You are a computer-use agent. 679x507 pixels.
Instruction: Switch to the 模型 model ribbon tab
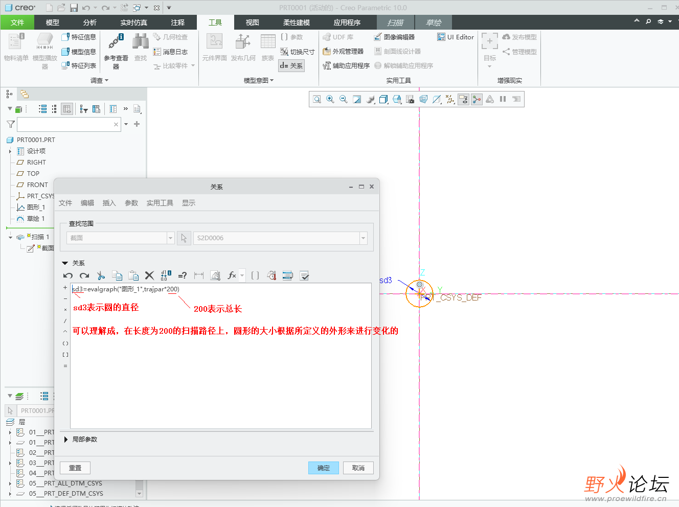53,22
